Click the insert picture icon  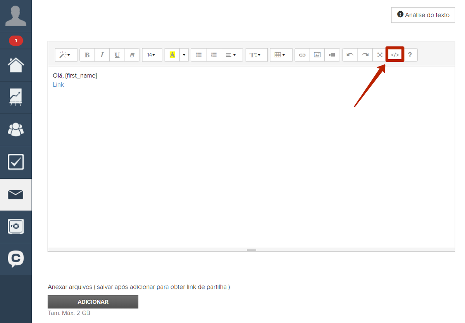(317, 55)
